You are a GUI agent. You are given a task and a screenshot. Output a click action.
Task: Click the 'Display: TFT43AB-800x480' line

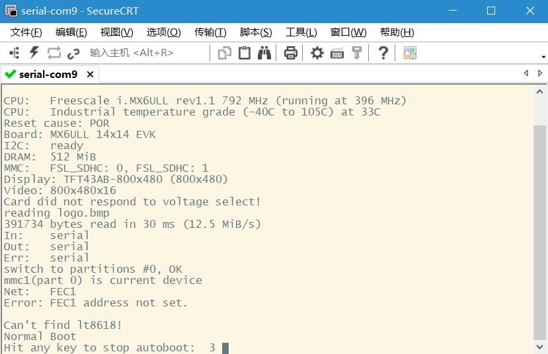point(116,179)
